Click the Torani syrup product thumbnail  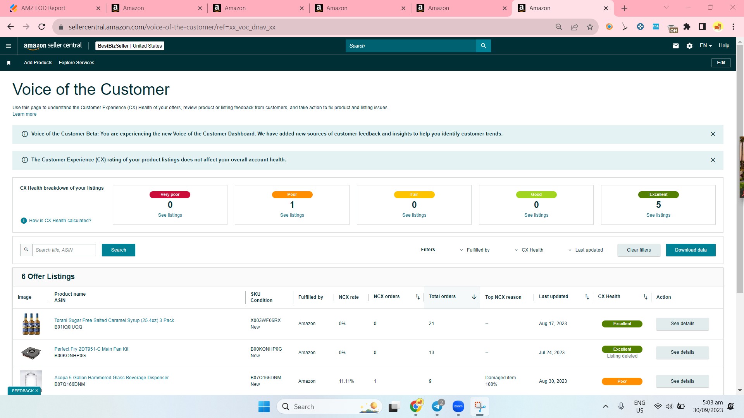pyautogui.click(x=31, y=324)
